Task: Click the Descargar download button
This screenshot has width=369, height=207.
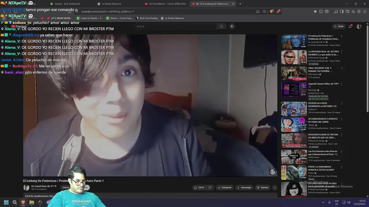Action: pyautogui.click(x=244, y=187)
